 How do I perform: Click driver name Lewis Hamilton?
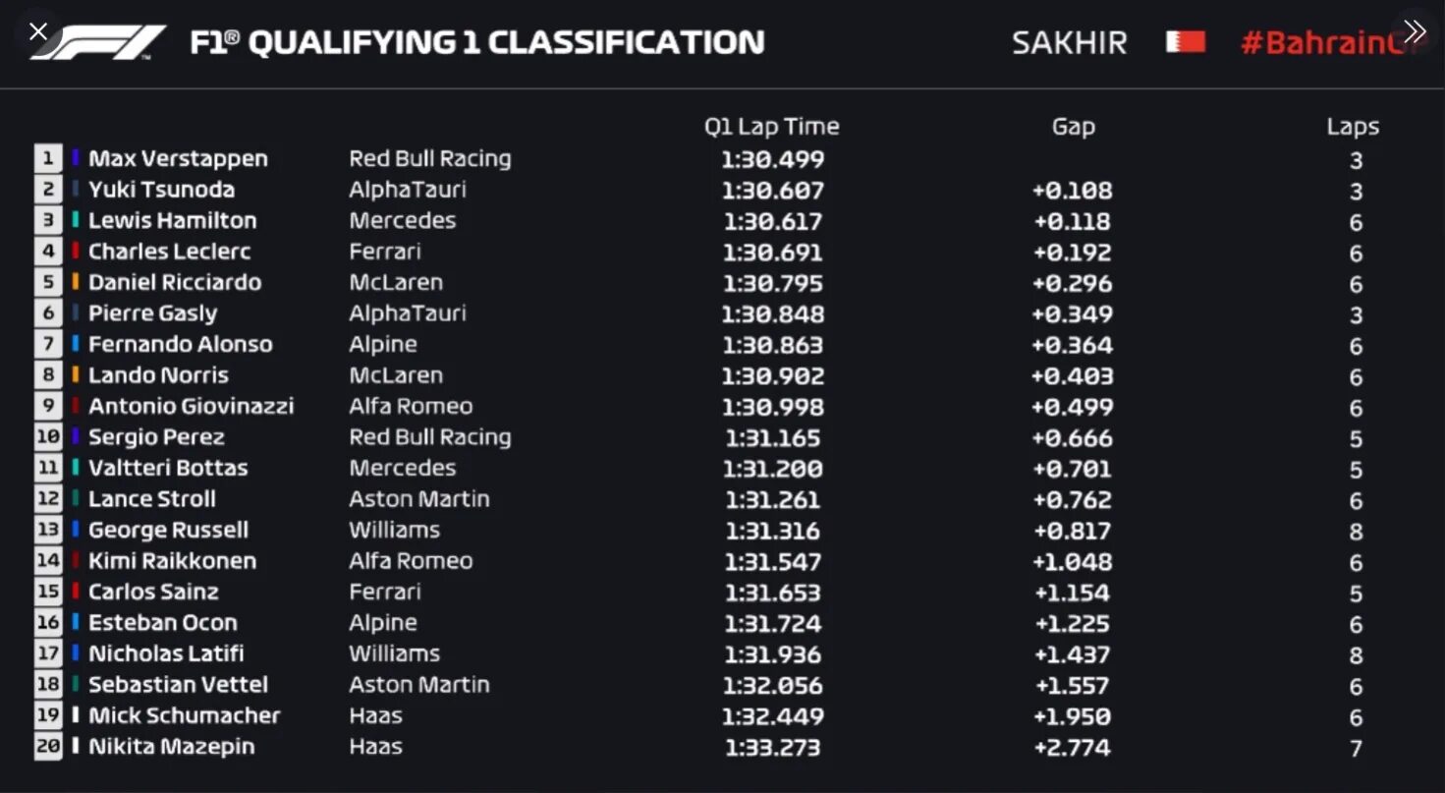(x=173, y=220)
